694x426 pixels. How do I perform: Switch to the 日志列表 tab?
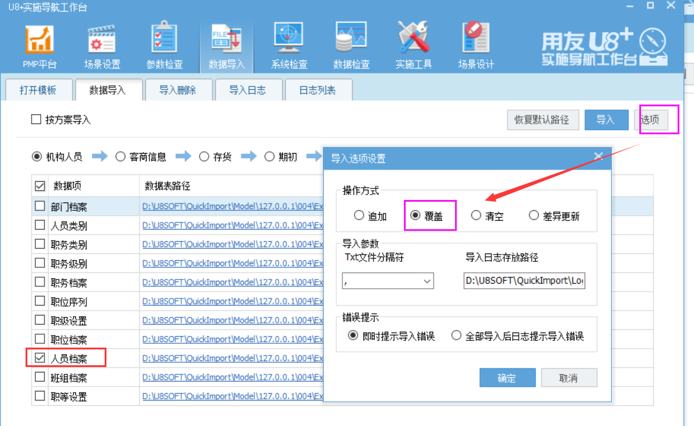(318, 90)
